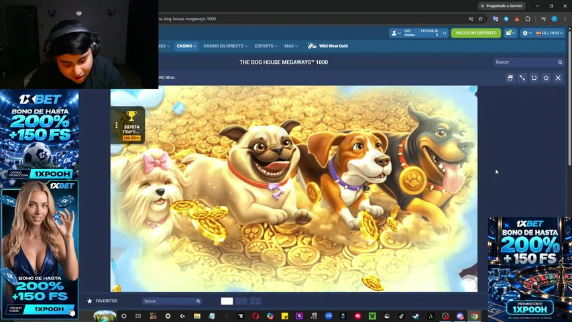This screenshot has width=572, height=322.
Task: Open account profile dropdown
Action: (396, 33)
